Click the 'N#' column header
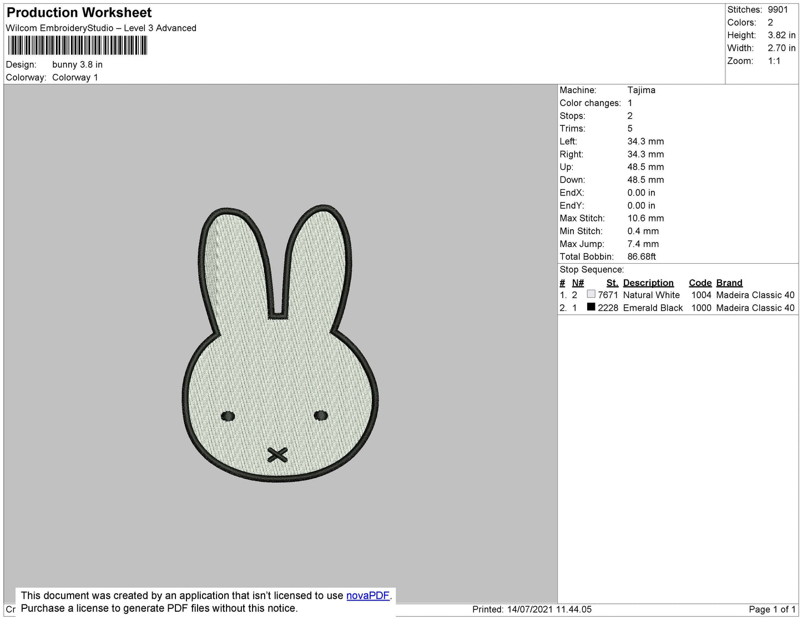 [x=578, y=283]
